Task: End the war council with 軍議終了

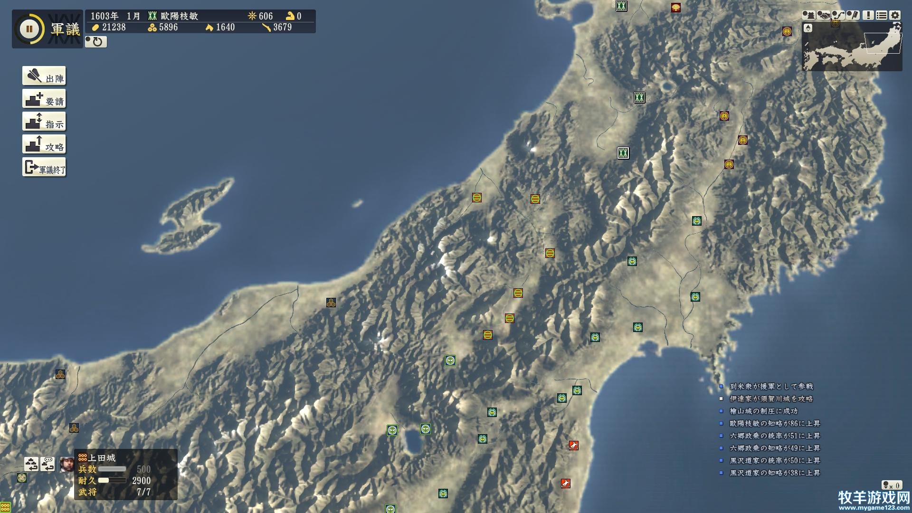Action: (44, 167)
